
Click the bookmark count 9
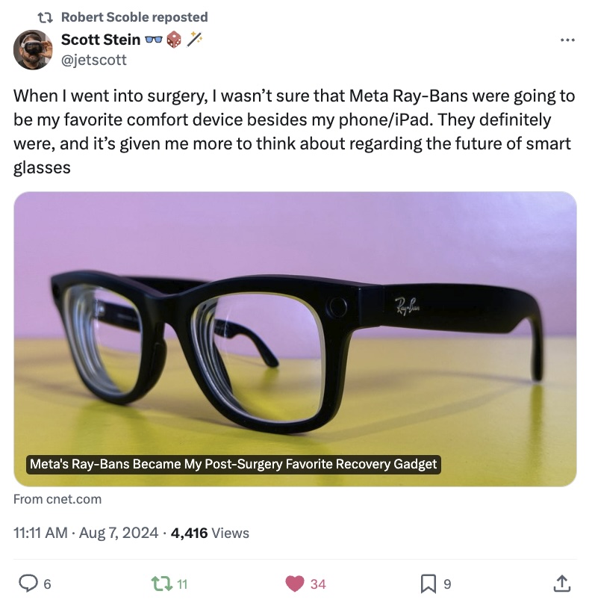pyautogui.click(x=447, y=584)
